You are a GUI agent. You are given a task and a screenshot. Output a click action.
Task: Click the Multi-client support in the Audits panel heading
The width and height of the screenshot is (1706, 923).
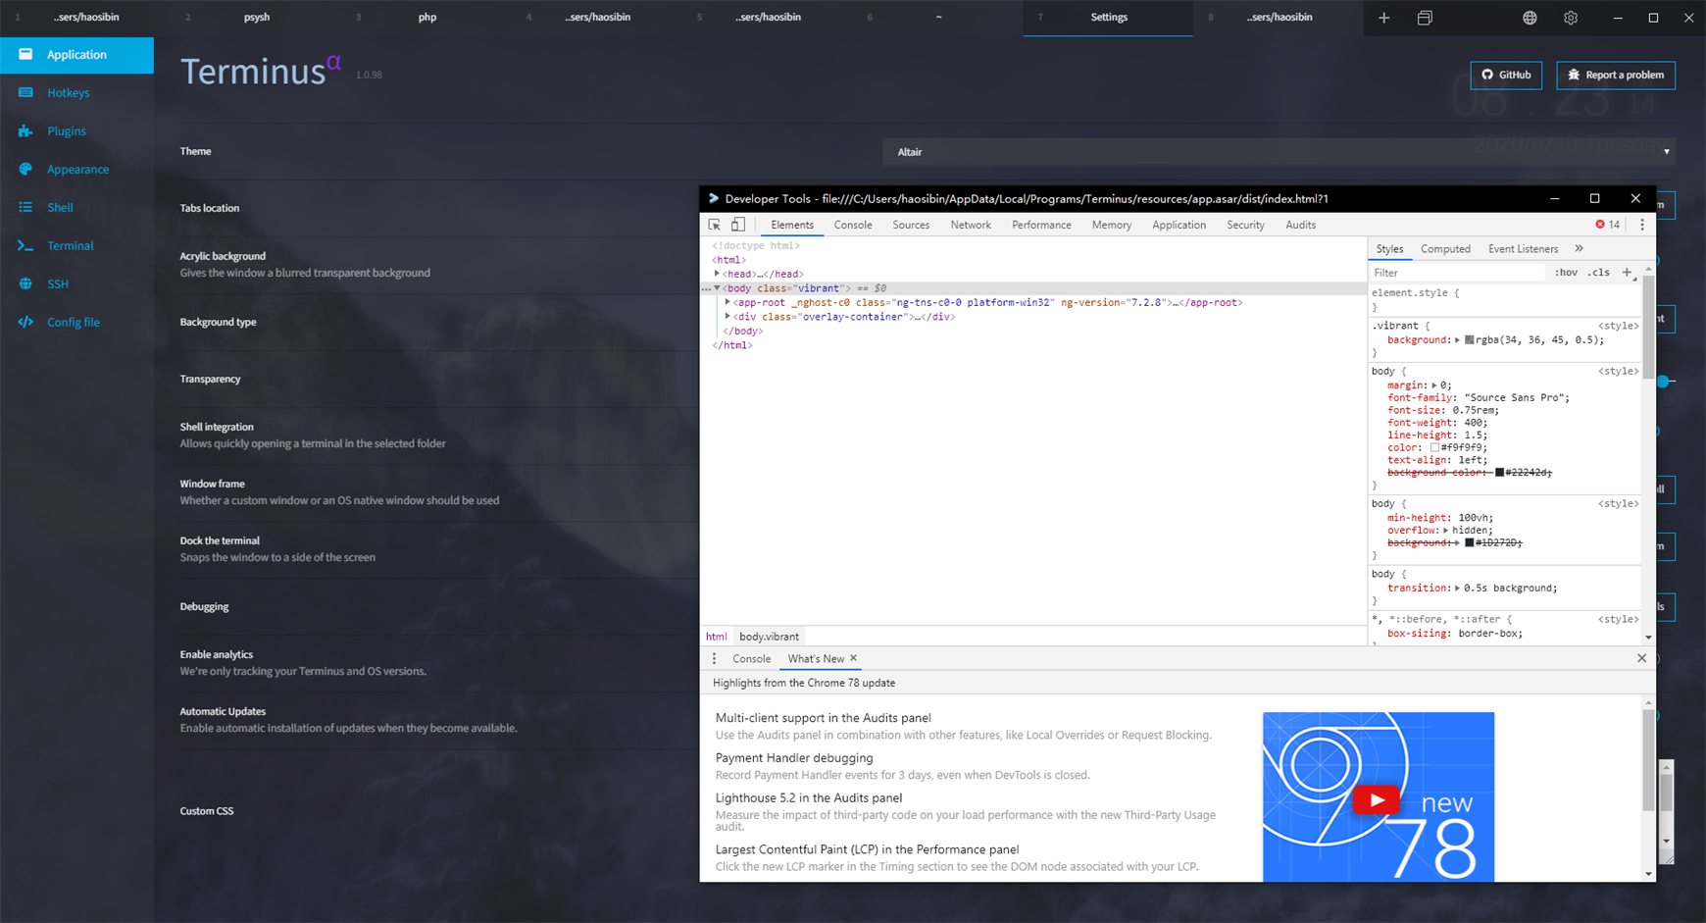824,718
